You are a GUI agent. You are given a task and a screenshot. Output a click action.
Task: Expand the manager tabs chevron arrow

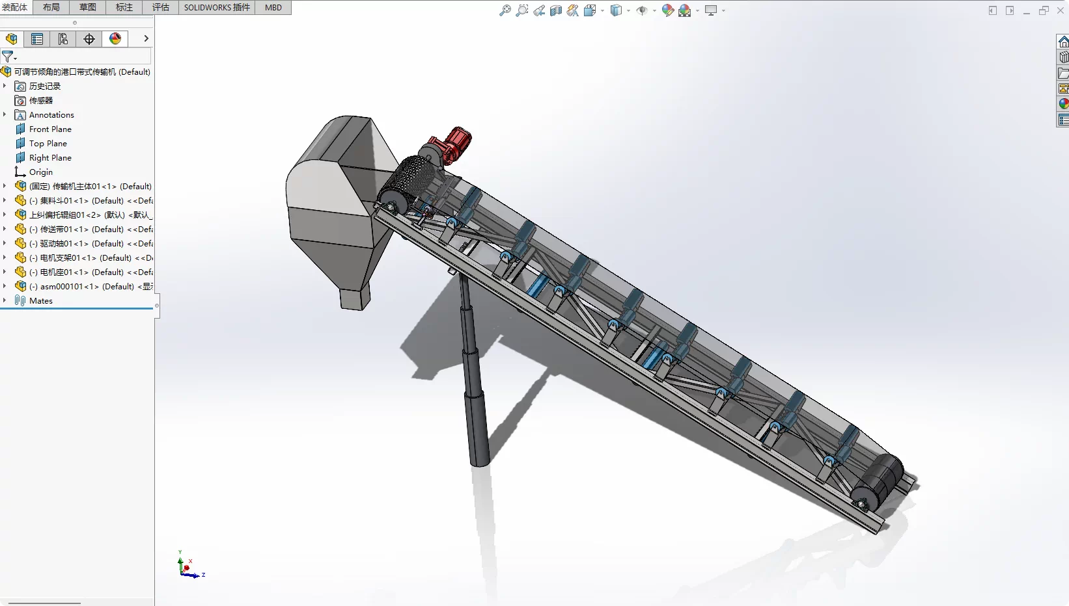[146, 39]
